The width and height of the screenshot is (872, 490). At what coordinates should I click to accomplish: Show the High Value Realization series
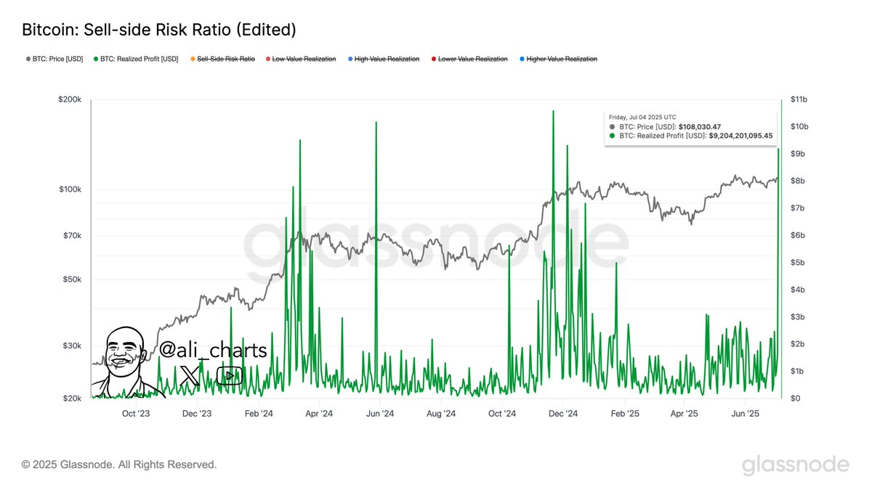click(x=387, y=59)
